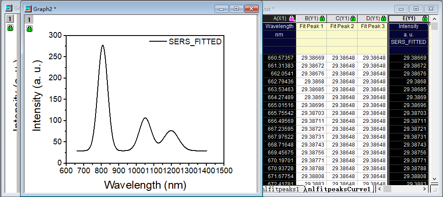Click the SERS_FITTED comments cell in column E

408,42
